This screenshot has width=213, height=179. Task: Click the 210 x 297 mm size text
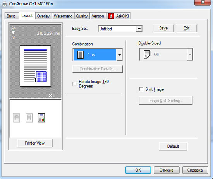click(x=48, y=33)
